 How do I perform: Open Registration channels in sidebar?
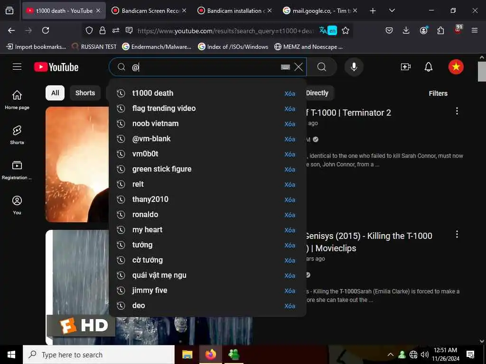[17, 170]
